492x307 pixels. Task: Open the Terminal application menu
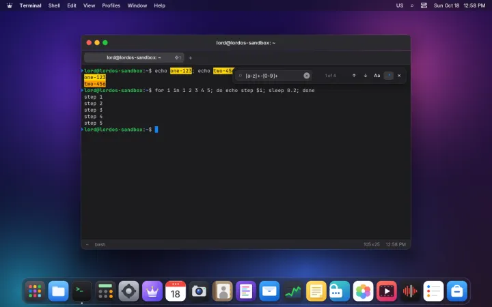point(31,5)
